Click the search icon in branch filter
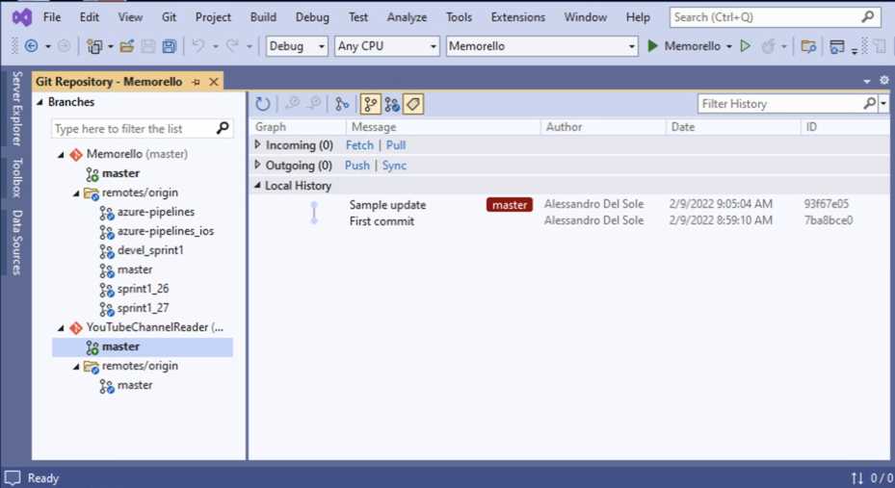This screenshot has height=488, width=895. [x=223, y=128]
